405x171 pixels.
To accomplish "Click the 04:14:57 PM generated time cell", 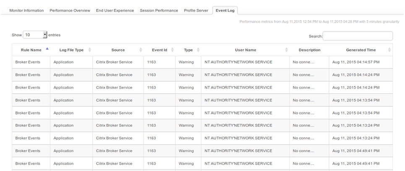I will pyautogui.click(x=356, y=62).
